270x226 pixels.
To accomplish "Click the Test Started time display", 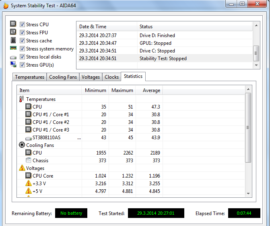I will 156,213.
